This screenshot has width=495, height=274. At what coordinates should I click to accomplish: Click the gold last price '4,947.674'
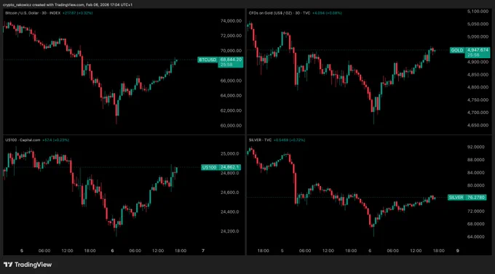(478, 50)
